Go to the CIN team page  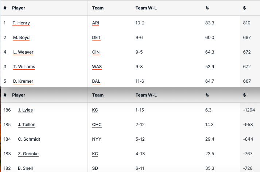click(96, 52)
